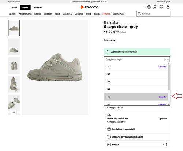The image size is (183, 151).
Task: Click the search magnifier icon
Action: pyautogui.click(x=139, y=13)
